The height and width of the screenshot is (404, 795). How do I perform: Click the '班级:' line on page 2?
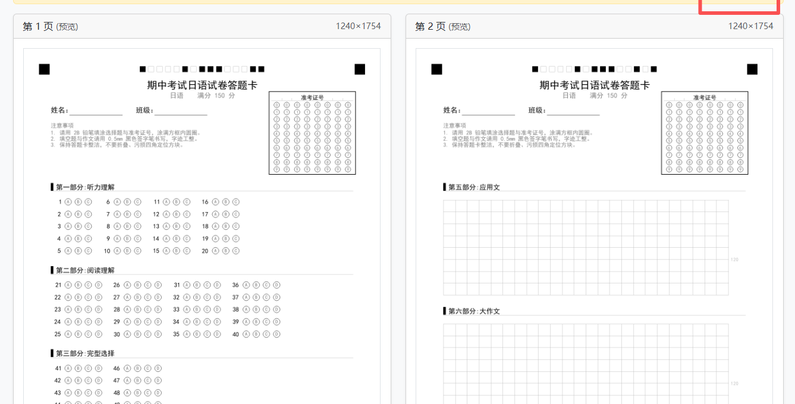[x=564, y=111]
